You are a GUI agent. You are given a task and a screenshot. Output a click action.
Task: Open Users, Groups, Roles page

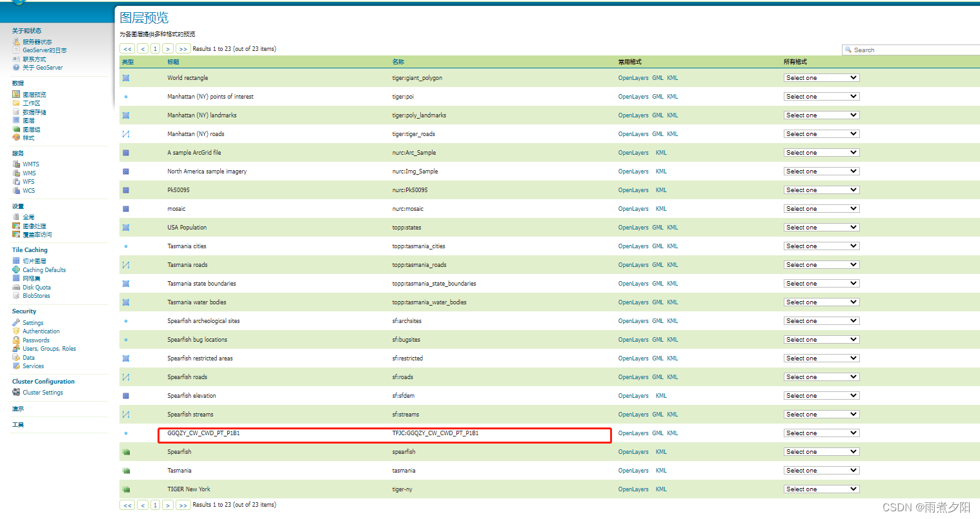pos(49,349)
